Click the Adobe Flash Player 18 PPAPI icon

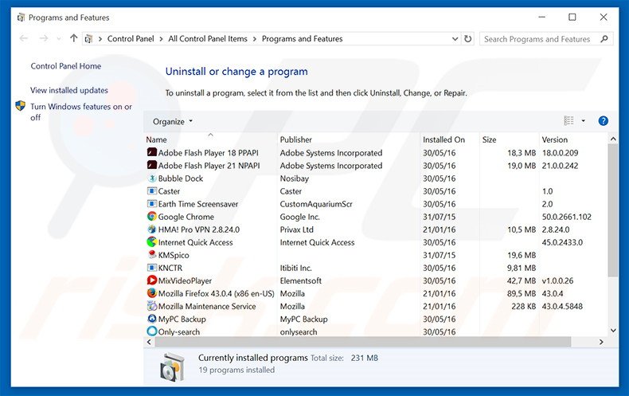coord(151,153)
